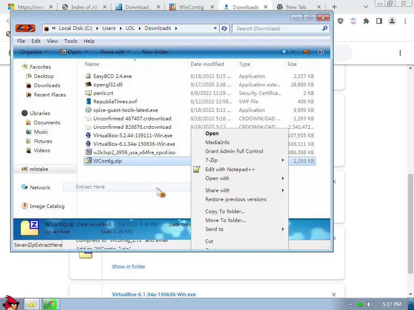Expand the 7-Zip submenu

tap(239, 160)
